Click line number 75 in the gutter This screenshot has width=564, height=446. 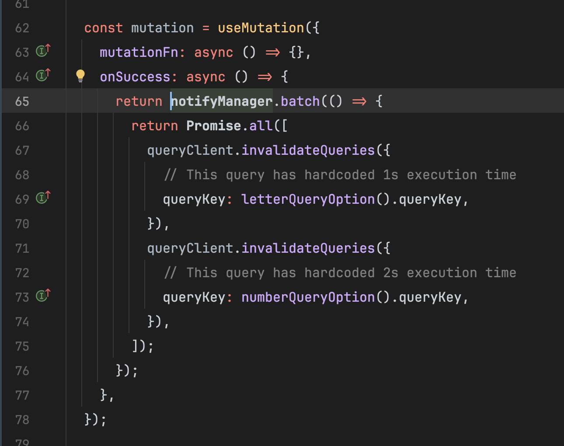(x=22, y=346)
